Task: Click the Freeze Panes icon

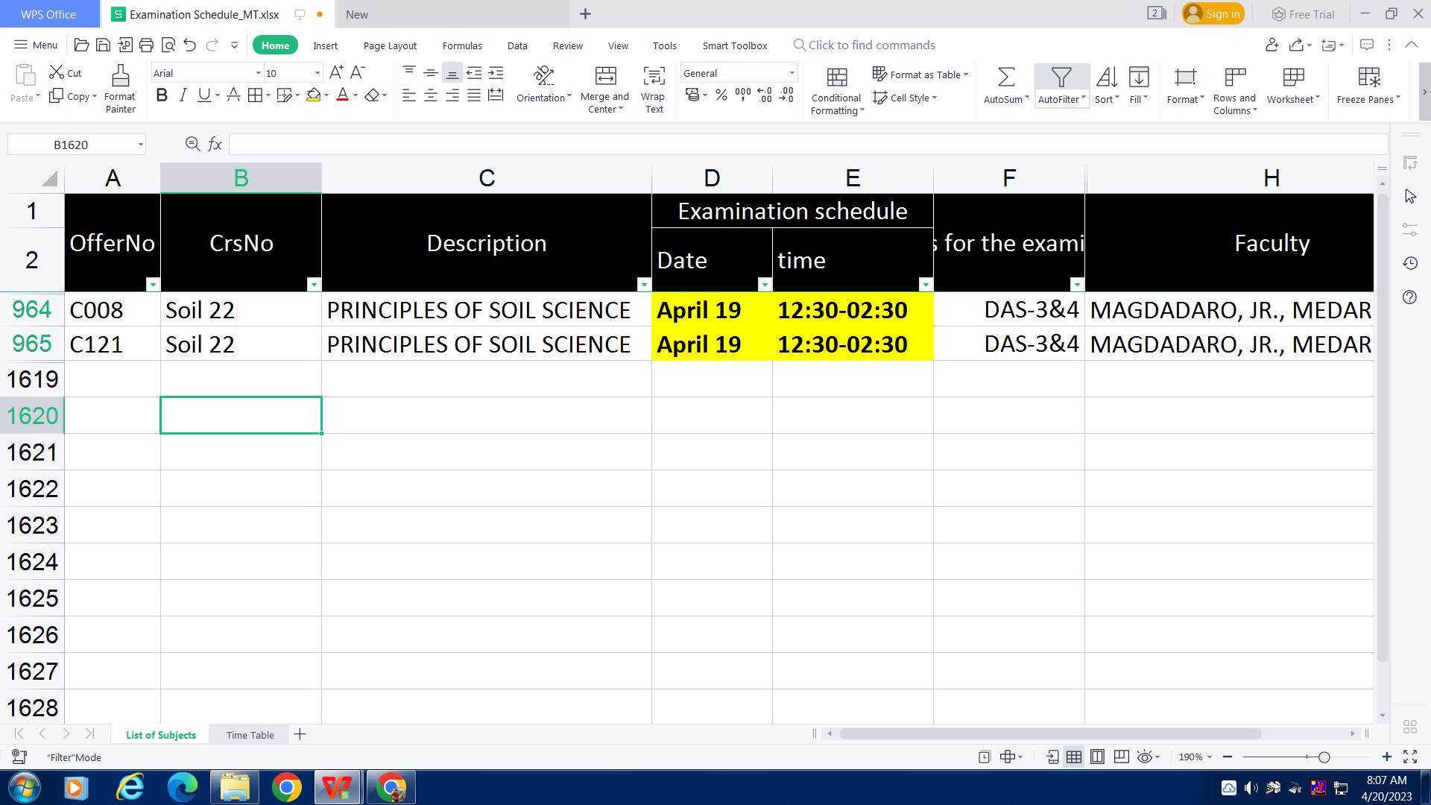Action: (x=1368, y=78)
